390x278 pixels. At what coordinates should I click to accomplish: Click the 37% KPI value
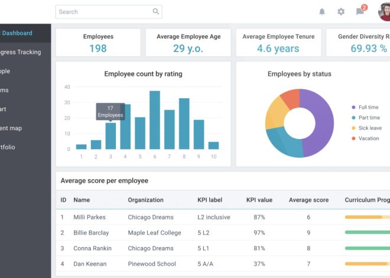click(x=259, y=264)
